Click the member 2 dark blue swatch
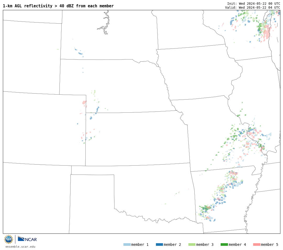Screen dimensions: 283x250 (159, 244)
